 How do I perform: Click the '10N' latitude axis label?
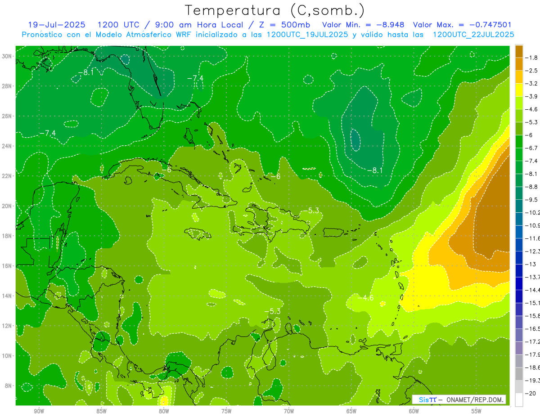pos(7,356)
